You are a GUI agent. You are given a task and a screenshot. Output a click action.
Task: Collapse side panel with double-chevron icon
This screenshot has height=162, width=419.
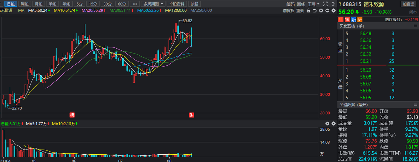click(x=333, y=4)
